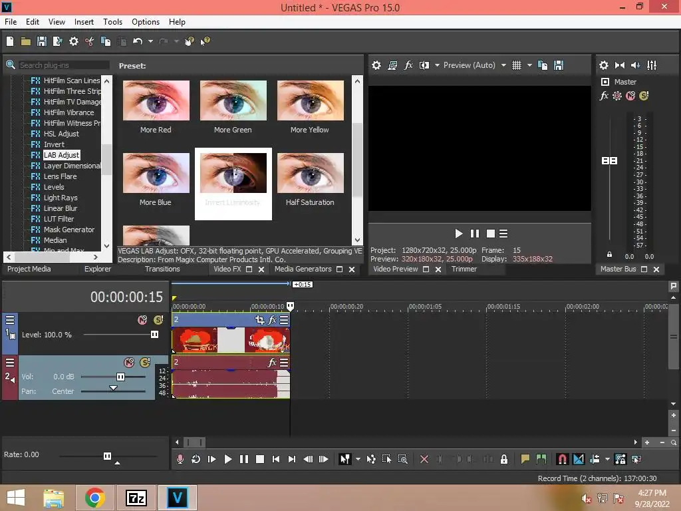The width and height of the screenshot is (681, 511).
Task: Play the video in the preview panel
Action: (459, 234)
